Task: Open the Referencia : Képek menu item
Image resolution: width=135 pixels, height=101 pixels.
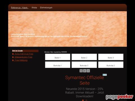Action: (20, 8)
